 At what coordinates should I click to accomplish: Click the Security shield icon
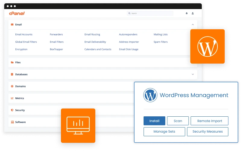point(12,110)
